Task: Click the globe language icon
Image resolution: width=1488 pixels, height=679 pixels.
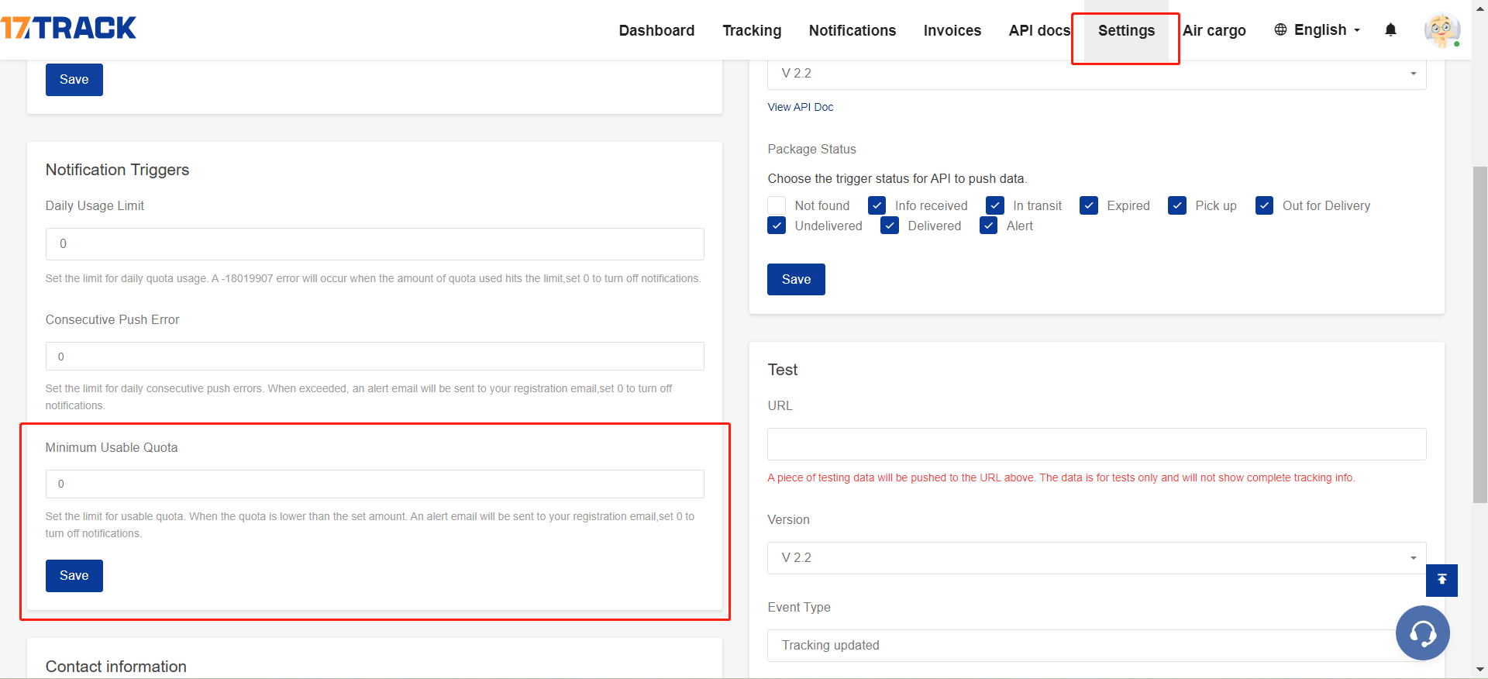Action: click(x=1280, y=29)
